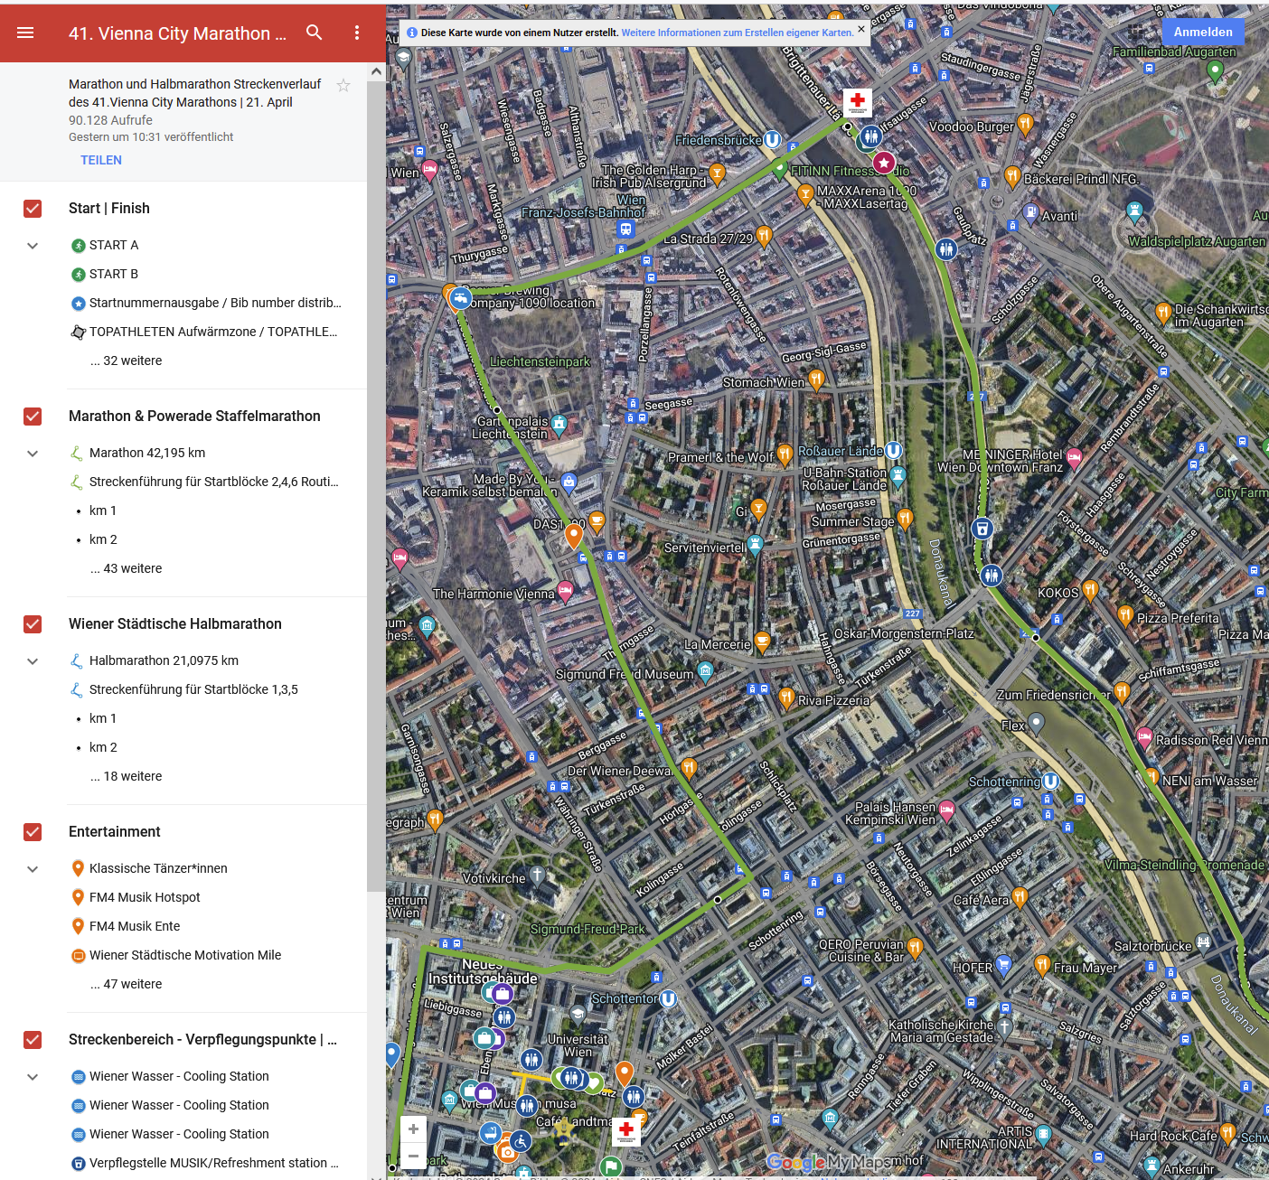This screenshot has width=1269, height=1180.
Task: Click the orange entertainment pin near DAS1090
Action: (x=573, y=535)
